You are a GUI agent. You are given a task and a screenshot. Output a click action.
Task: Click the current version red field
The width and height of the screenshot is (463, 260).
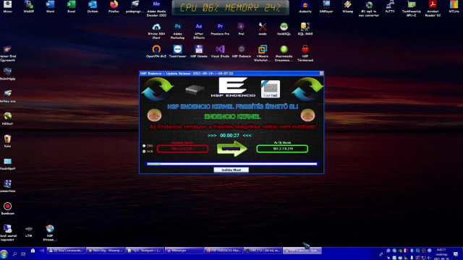[x=182, y=149]
